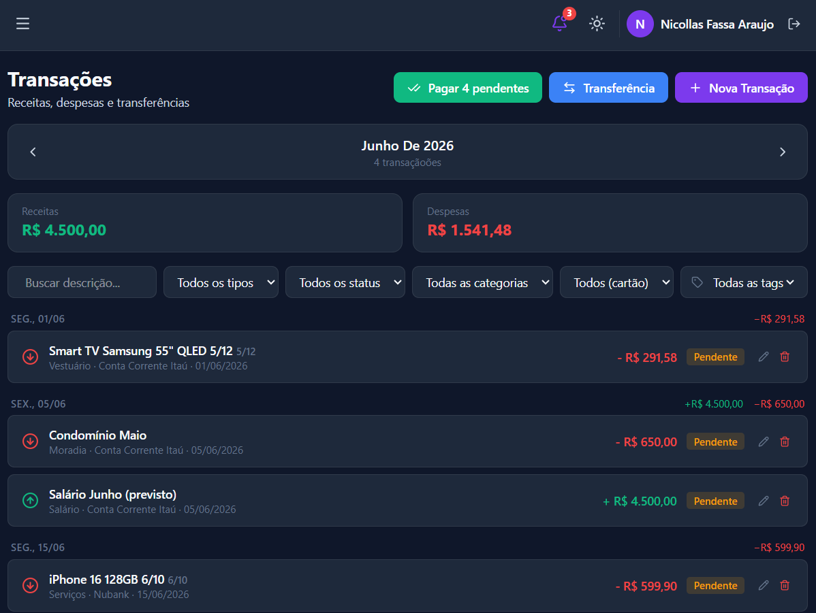Click user name Nicollas Fassa Araujo

coord(717,24)
